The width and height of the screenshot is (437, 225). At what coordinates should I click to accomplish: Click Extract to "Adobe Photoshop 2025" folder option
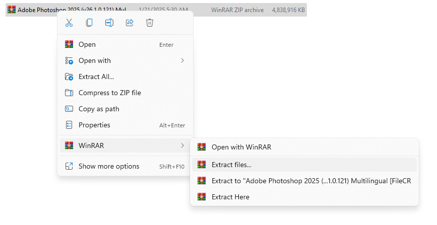tap(311, 181)
